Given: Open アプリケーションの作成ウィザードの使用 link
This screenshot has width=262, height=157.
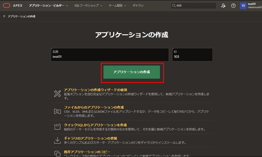Looking at the screenshot, I should 95,90.
